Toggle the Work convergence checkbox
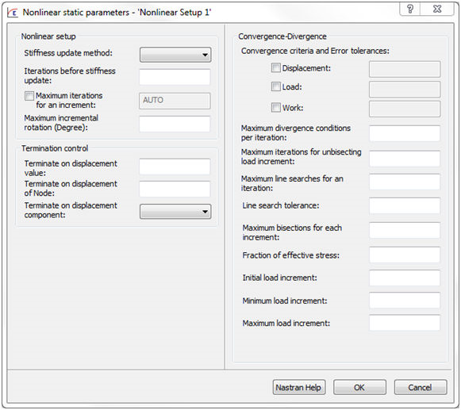This screenshot has height=410, width=461. click(275, 108)
